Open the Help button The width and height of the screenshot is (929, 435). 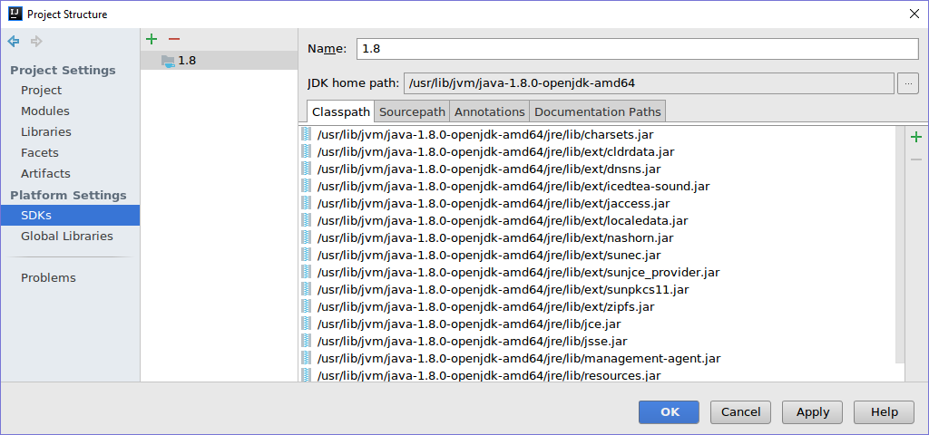point(884,412)
